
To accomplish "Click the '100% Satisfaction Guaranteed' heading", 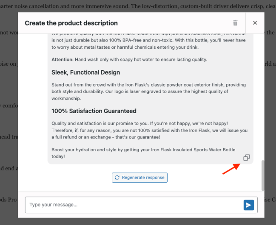I will pos(94,111).
